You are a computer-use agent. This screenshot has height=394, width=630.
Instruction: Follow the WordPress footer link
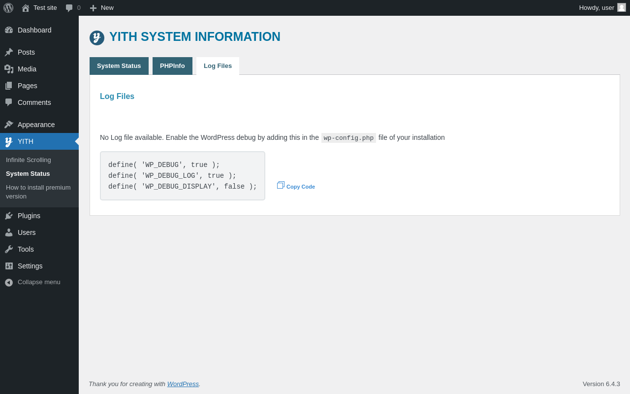pyautogui.click(x=183, y=384)
